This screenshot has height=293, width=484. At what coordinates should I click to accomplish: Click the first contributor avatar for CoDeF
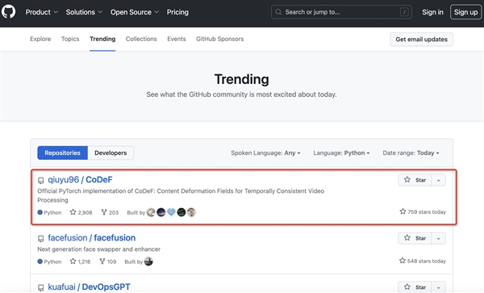[x=151, y=212]
